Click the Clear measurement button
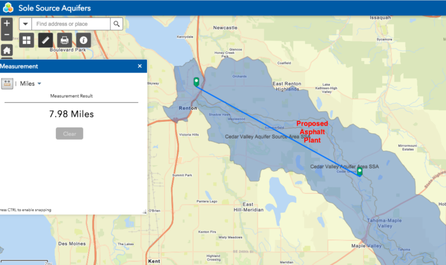Screen dimensions: 446x265 pos(69,133)
